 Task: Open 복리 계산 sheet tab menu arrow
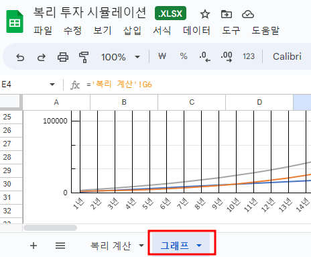click(x=141, y=246)
